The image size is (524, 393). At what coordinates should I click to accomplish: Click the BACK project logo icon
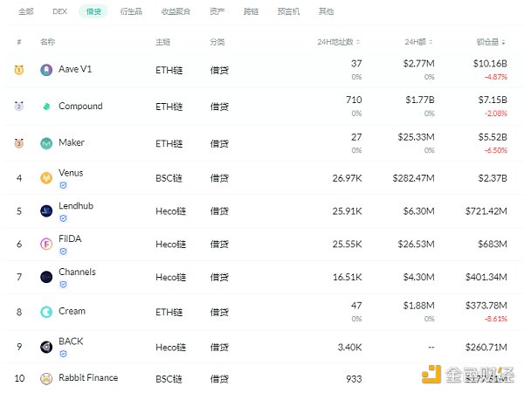pyautogui.click(x=46, y=347)
